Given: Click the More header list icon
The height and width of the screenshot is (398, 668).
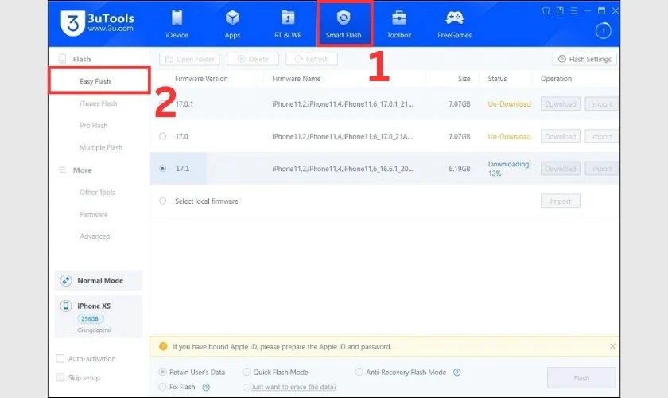Looking at the screenshot, I should [x=62, y=170].
